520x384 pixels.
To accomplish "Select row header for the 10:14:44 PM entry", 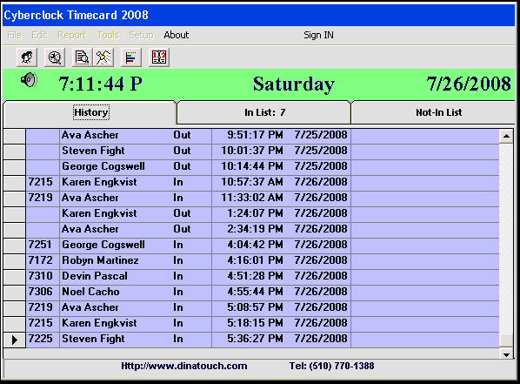I will (x=14, y=167).
